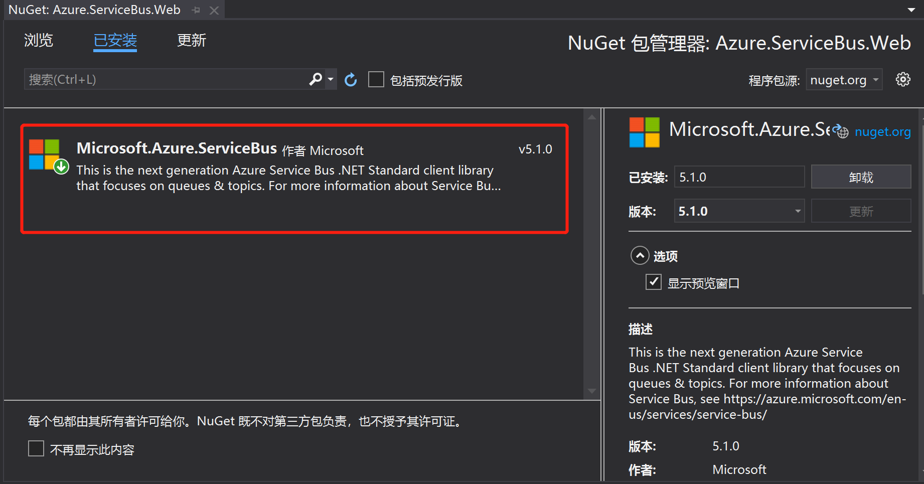Click the 描述 heading
Image resolution: width=924 pixels, height=484 pixels.
point(641,329)
